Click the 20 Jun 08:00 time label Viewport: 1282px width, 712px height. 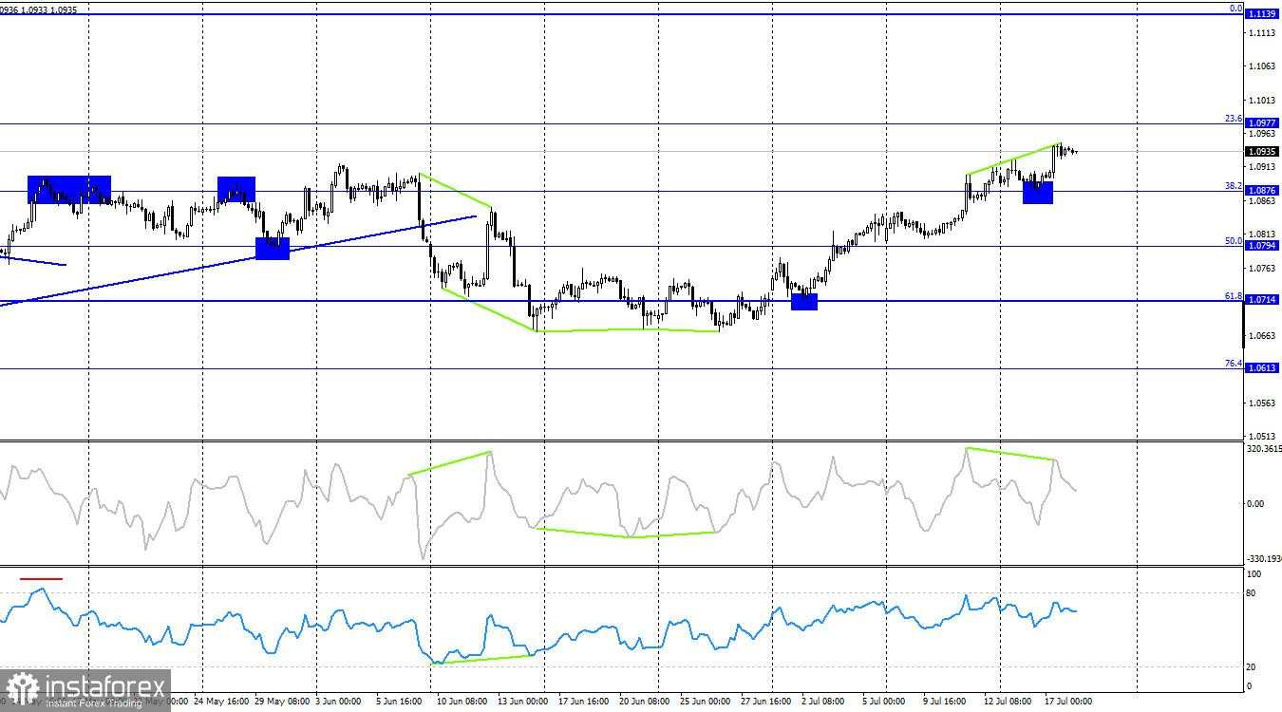[x=646, y=702]
